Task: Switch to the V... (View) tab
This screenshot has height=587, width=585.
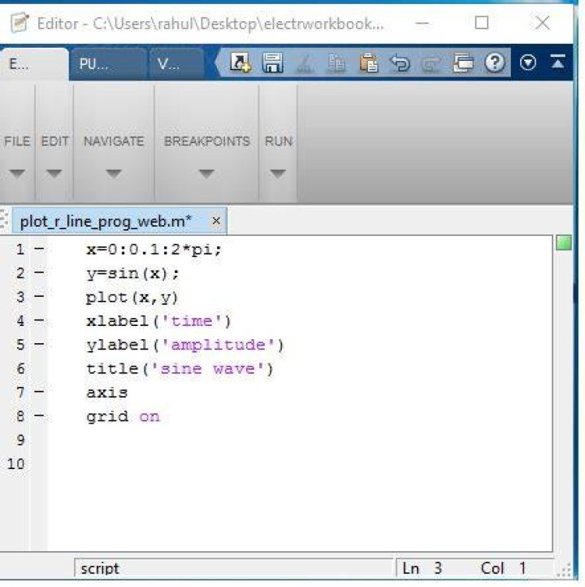Action: tap(176, 64)
